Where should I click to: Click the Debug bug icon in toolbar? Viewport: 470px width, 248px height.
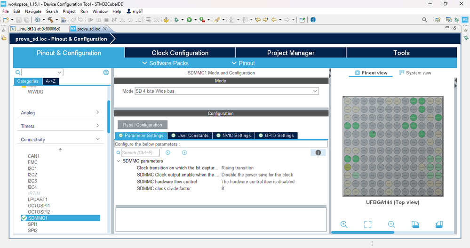(176, 20)
